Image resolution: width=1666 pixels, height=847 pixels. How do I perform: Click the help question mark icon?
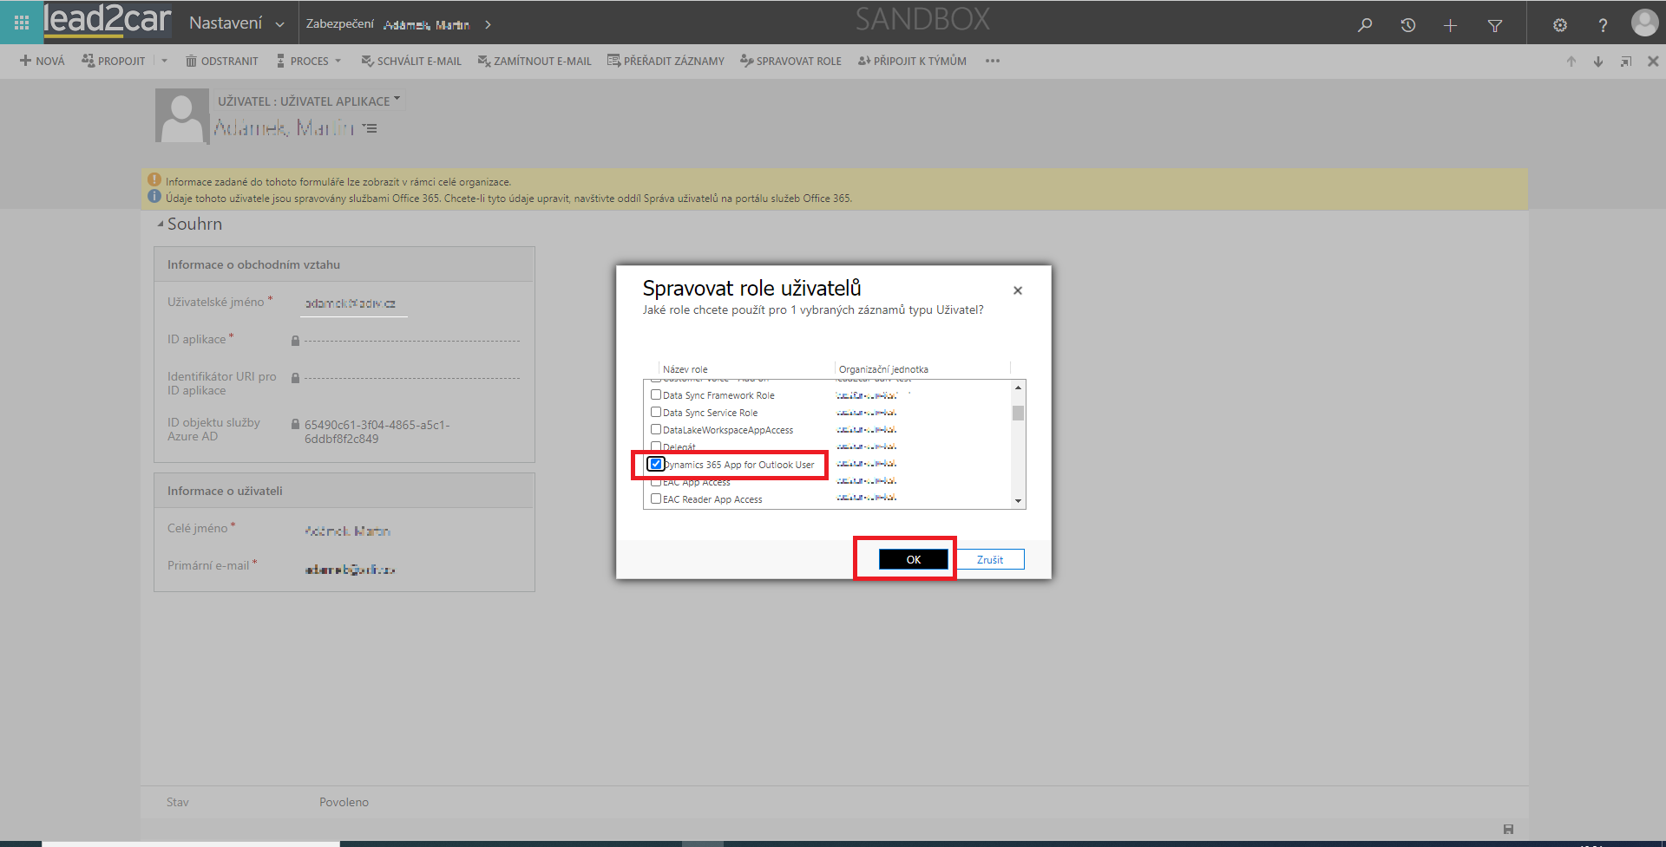(x=1603, y=25)
